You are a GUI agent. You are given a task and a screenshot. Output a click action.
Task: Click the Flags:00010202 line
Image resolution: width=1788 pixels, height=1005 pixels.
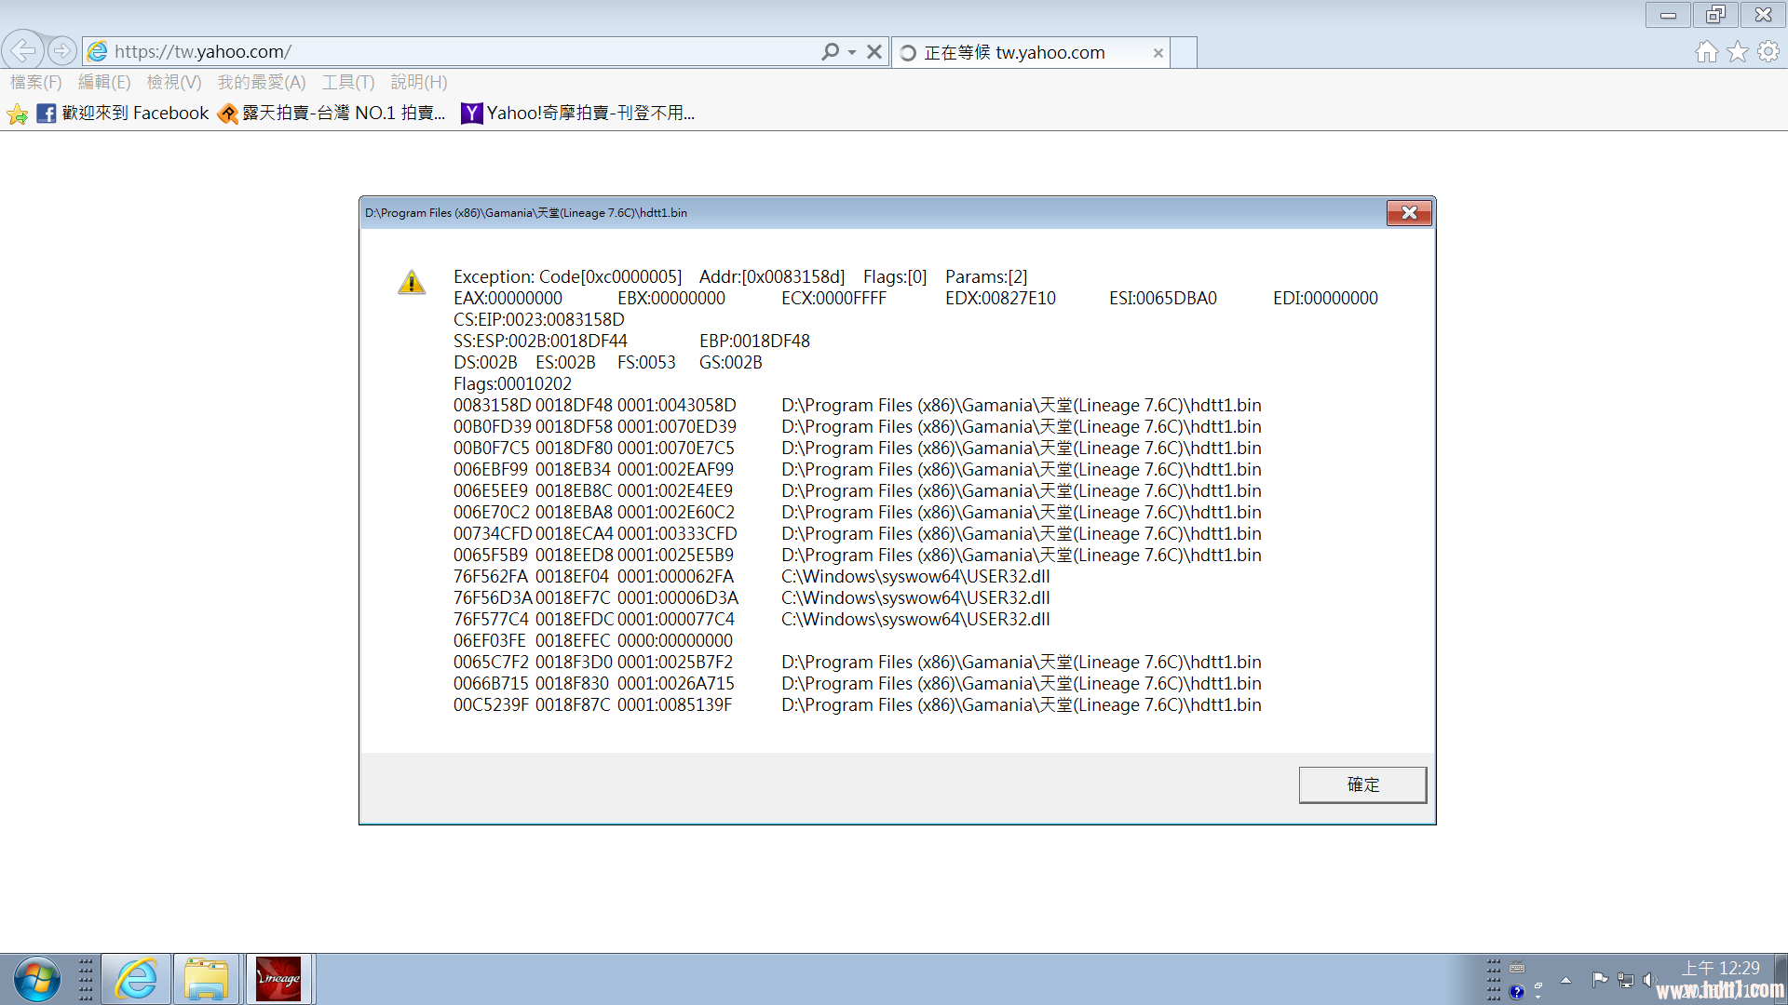[512, 383]
